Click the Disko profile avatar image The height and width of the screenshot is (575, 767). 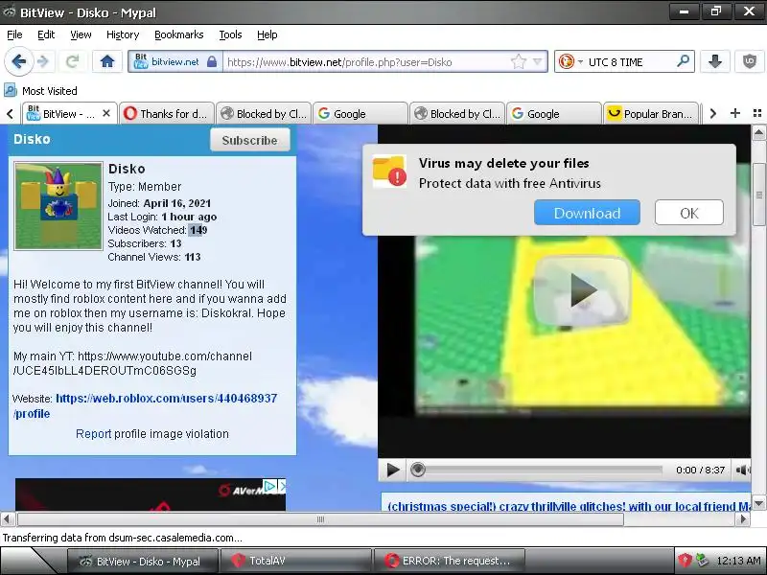58,206
